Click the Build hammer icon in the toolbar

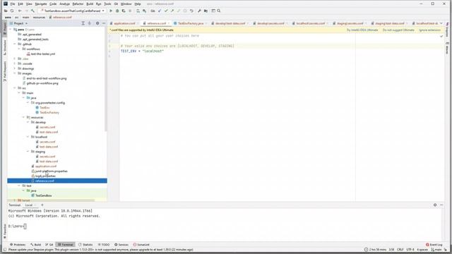pos(32,11)
